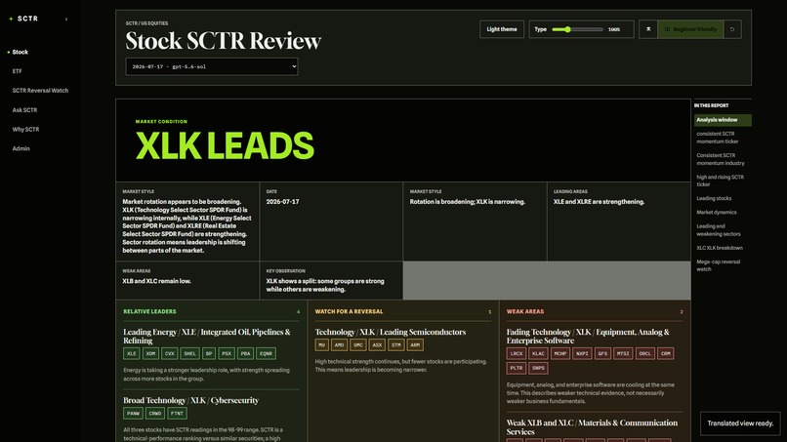787x442 pixels.
Task: Adjust the Type size slider
Action: [x=577, y=29]
